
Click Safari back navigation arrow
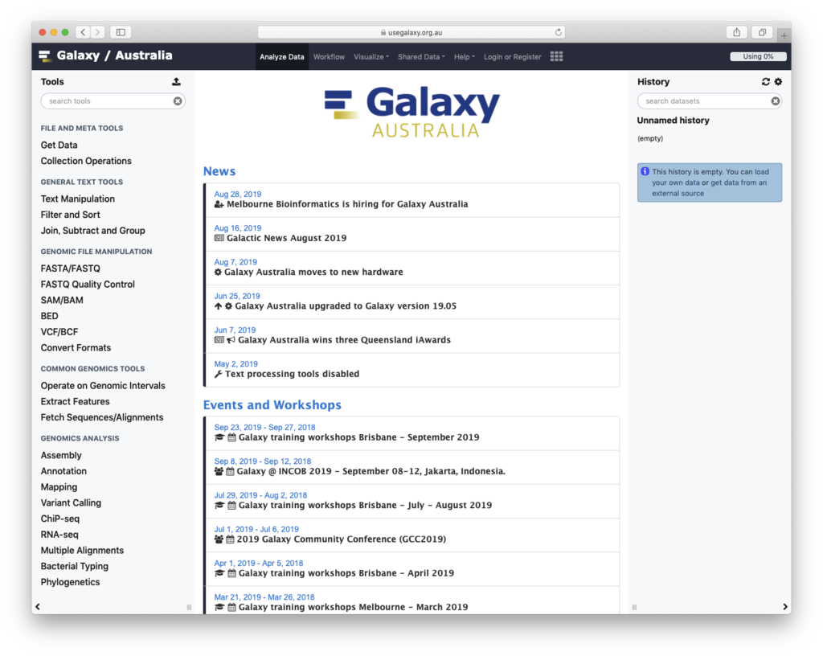tap(83, 32)
